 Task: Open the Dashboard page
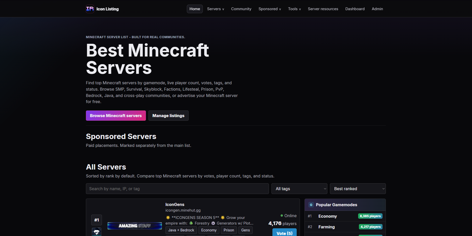point(355,9)
